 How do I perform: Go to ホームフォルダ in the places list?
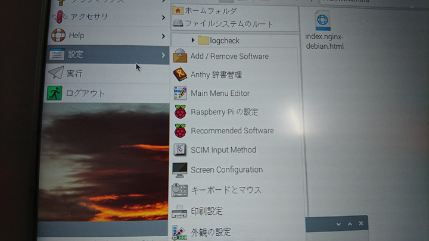[x=210, y=11]
